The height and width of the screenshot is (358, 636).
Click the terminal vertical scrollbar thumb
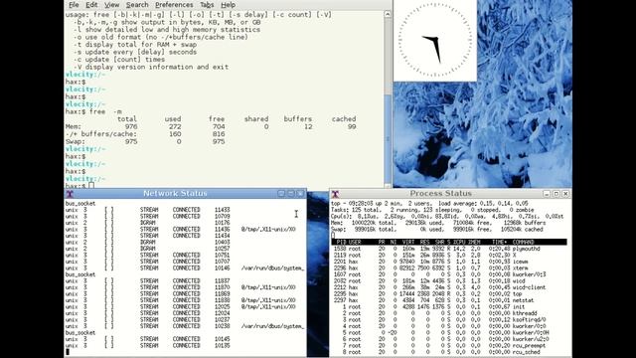pyautogui.click(x=388, y=138)
